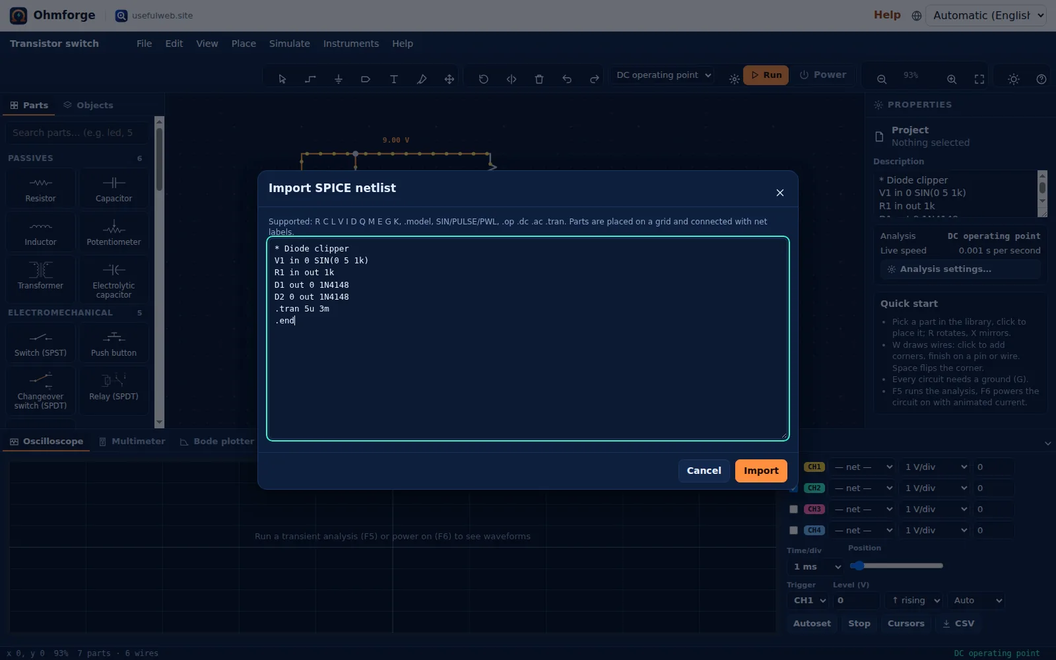Open the Instruments menu
The image size is (1056, 660).
(x=350, y=44)
